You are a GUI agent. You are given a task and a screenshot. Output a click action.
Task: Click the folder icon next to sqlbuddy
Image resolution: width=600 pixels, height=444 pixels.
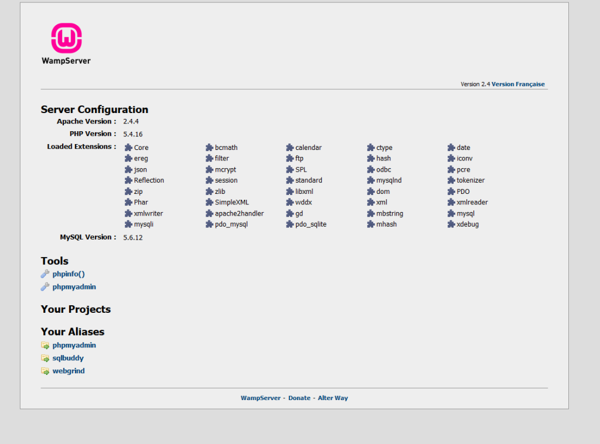(45, 358)
